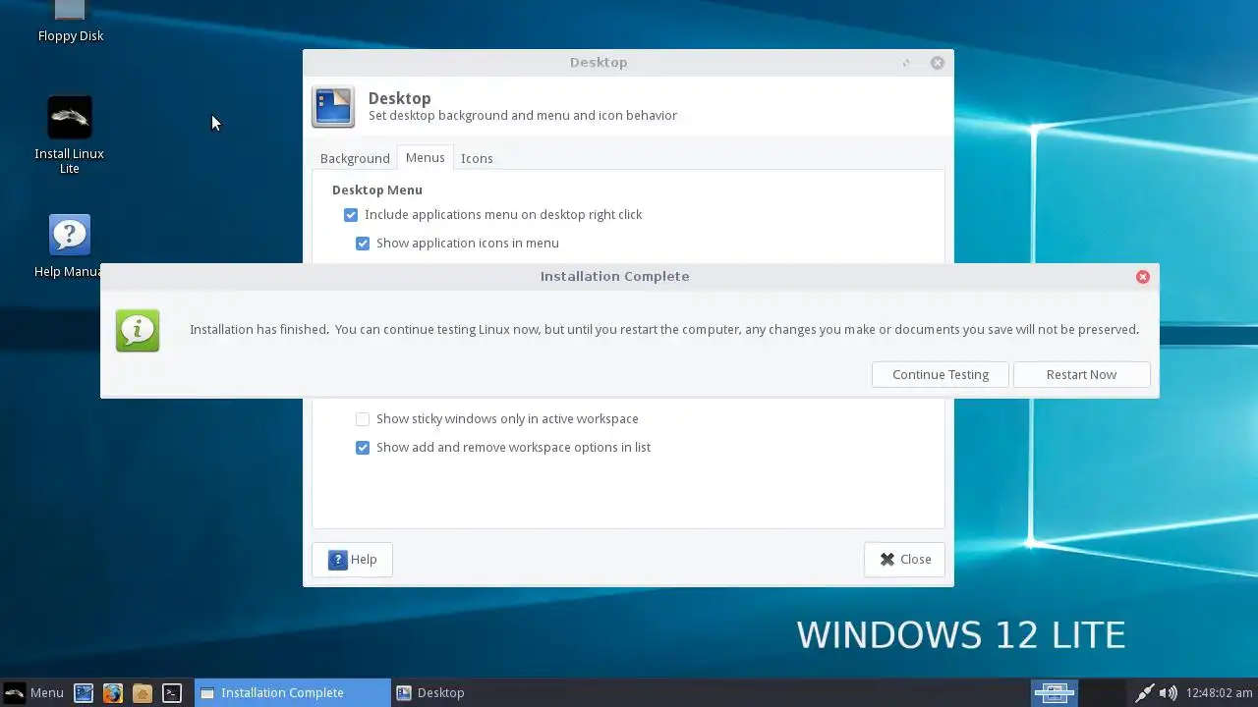Open the Floppy Disk desktop icon
1258x707 pixels.
[x=70, y=22]
